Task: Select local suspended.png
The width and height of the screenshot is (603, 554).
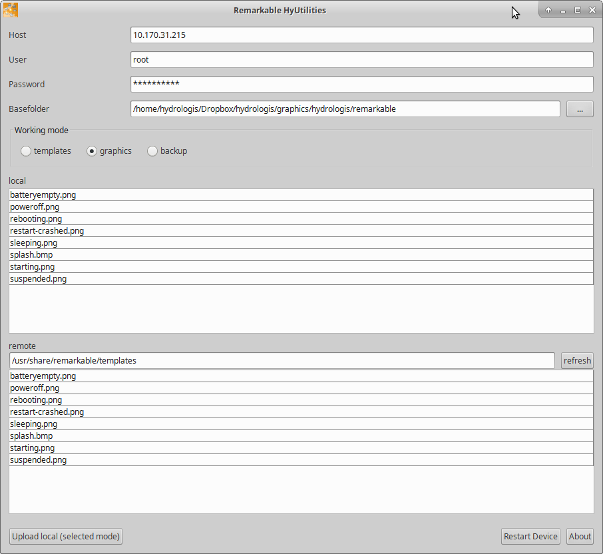Action: click(301, 278)
